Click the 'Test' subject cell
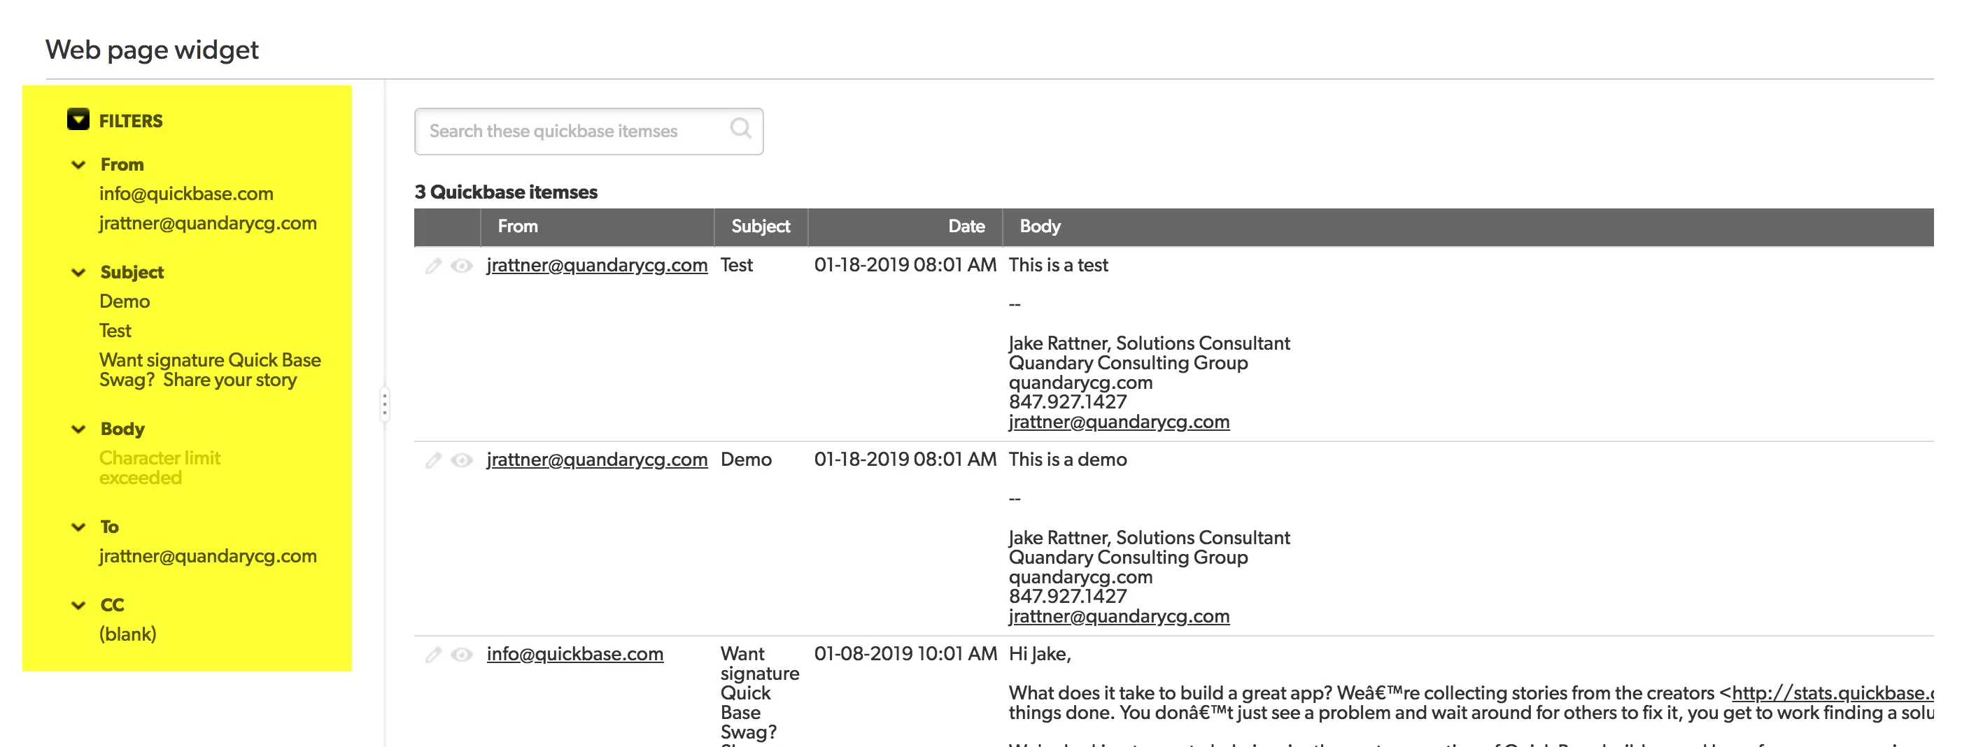The width and height of the screenshot is (1976, 747). point(736,265)
